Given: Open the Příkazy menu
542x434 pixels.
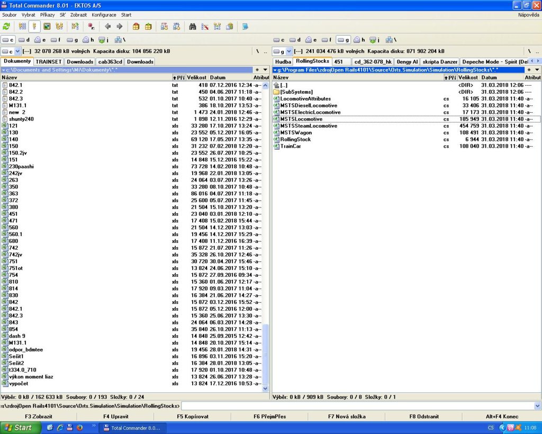Looking at the screenshot, I should [x=47, y=15].
